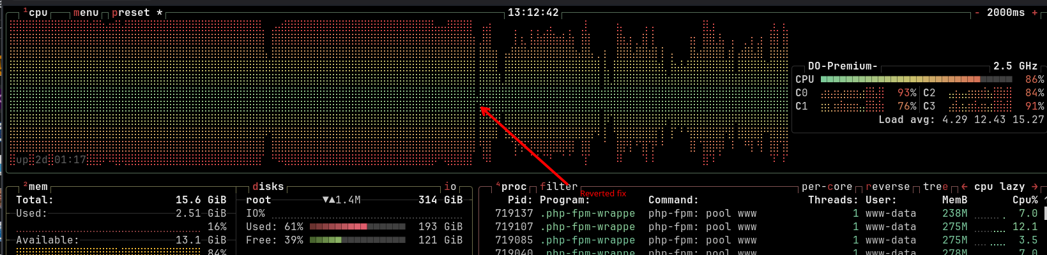Click the 314 GiB disk size
1047x255 pixels.
pos(441,200)
